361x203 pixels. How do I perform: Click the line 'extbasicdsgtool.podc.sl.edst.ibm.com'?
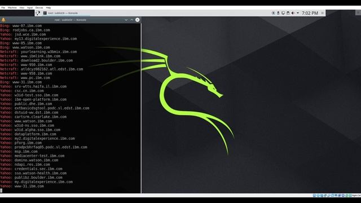(x=45, y=108)
